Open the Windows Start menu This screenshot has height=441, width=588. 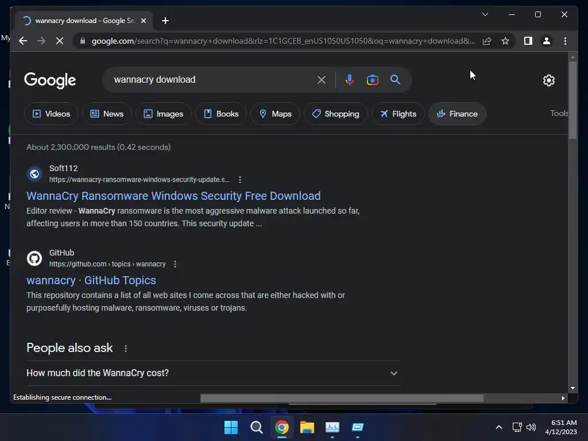click(231, 427)
